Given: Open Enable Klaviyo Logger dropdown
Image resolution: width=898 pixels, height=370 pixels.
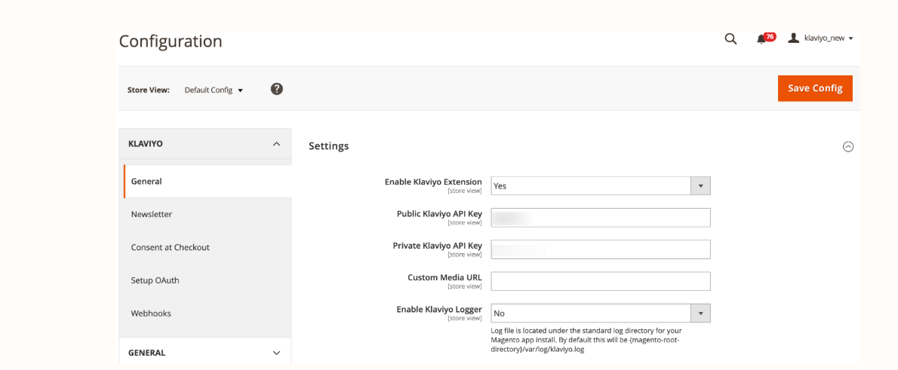Looking at the screenshot, I should pyautogui.click(x=601, y=313).
